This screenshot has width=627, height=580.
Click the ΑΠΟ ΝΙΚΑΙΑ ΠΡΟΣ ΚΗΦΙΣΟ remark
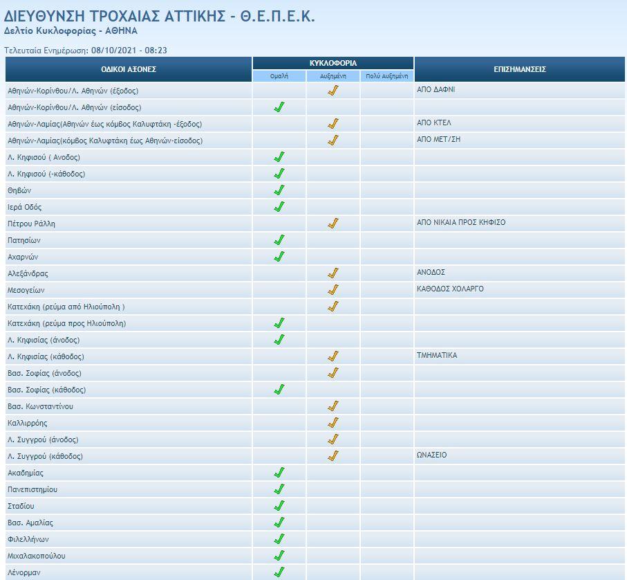(460, 223)
